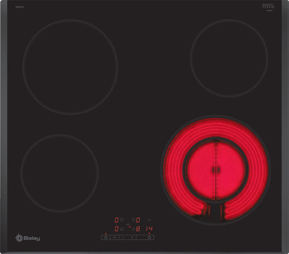
Task: Tap the bell alarm indicator icon
Action: pyautogui.click(x=149, y=220)
